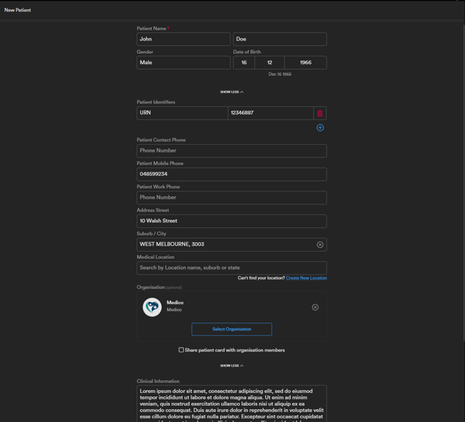Click the Organisation (optional) label
The image size is (465, 422).
[160, 287]
